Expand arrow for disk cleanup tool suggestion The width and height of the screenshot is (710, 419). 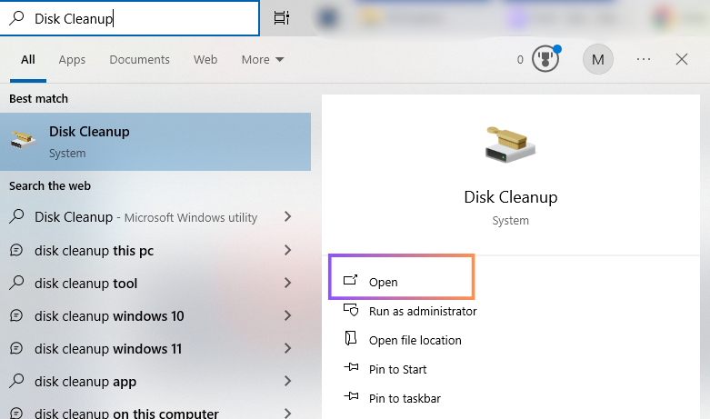287,284
